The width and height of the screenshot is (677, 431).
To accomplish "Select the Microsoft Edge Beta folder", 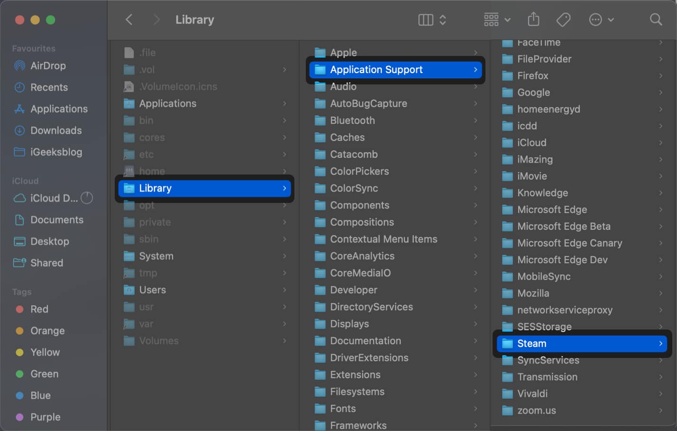I will [x=582, y=227].
